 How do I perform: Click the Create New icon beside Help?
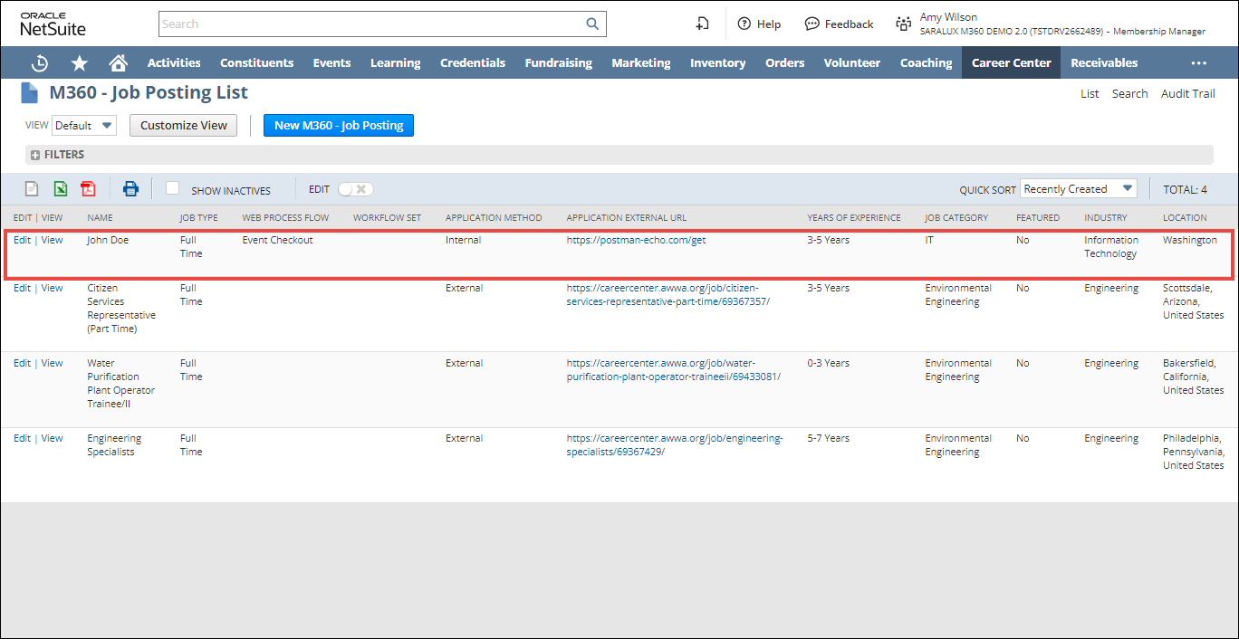(x=702, y=24)
